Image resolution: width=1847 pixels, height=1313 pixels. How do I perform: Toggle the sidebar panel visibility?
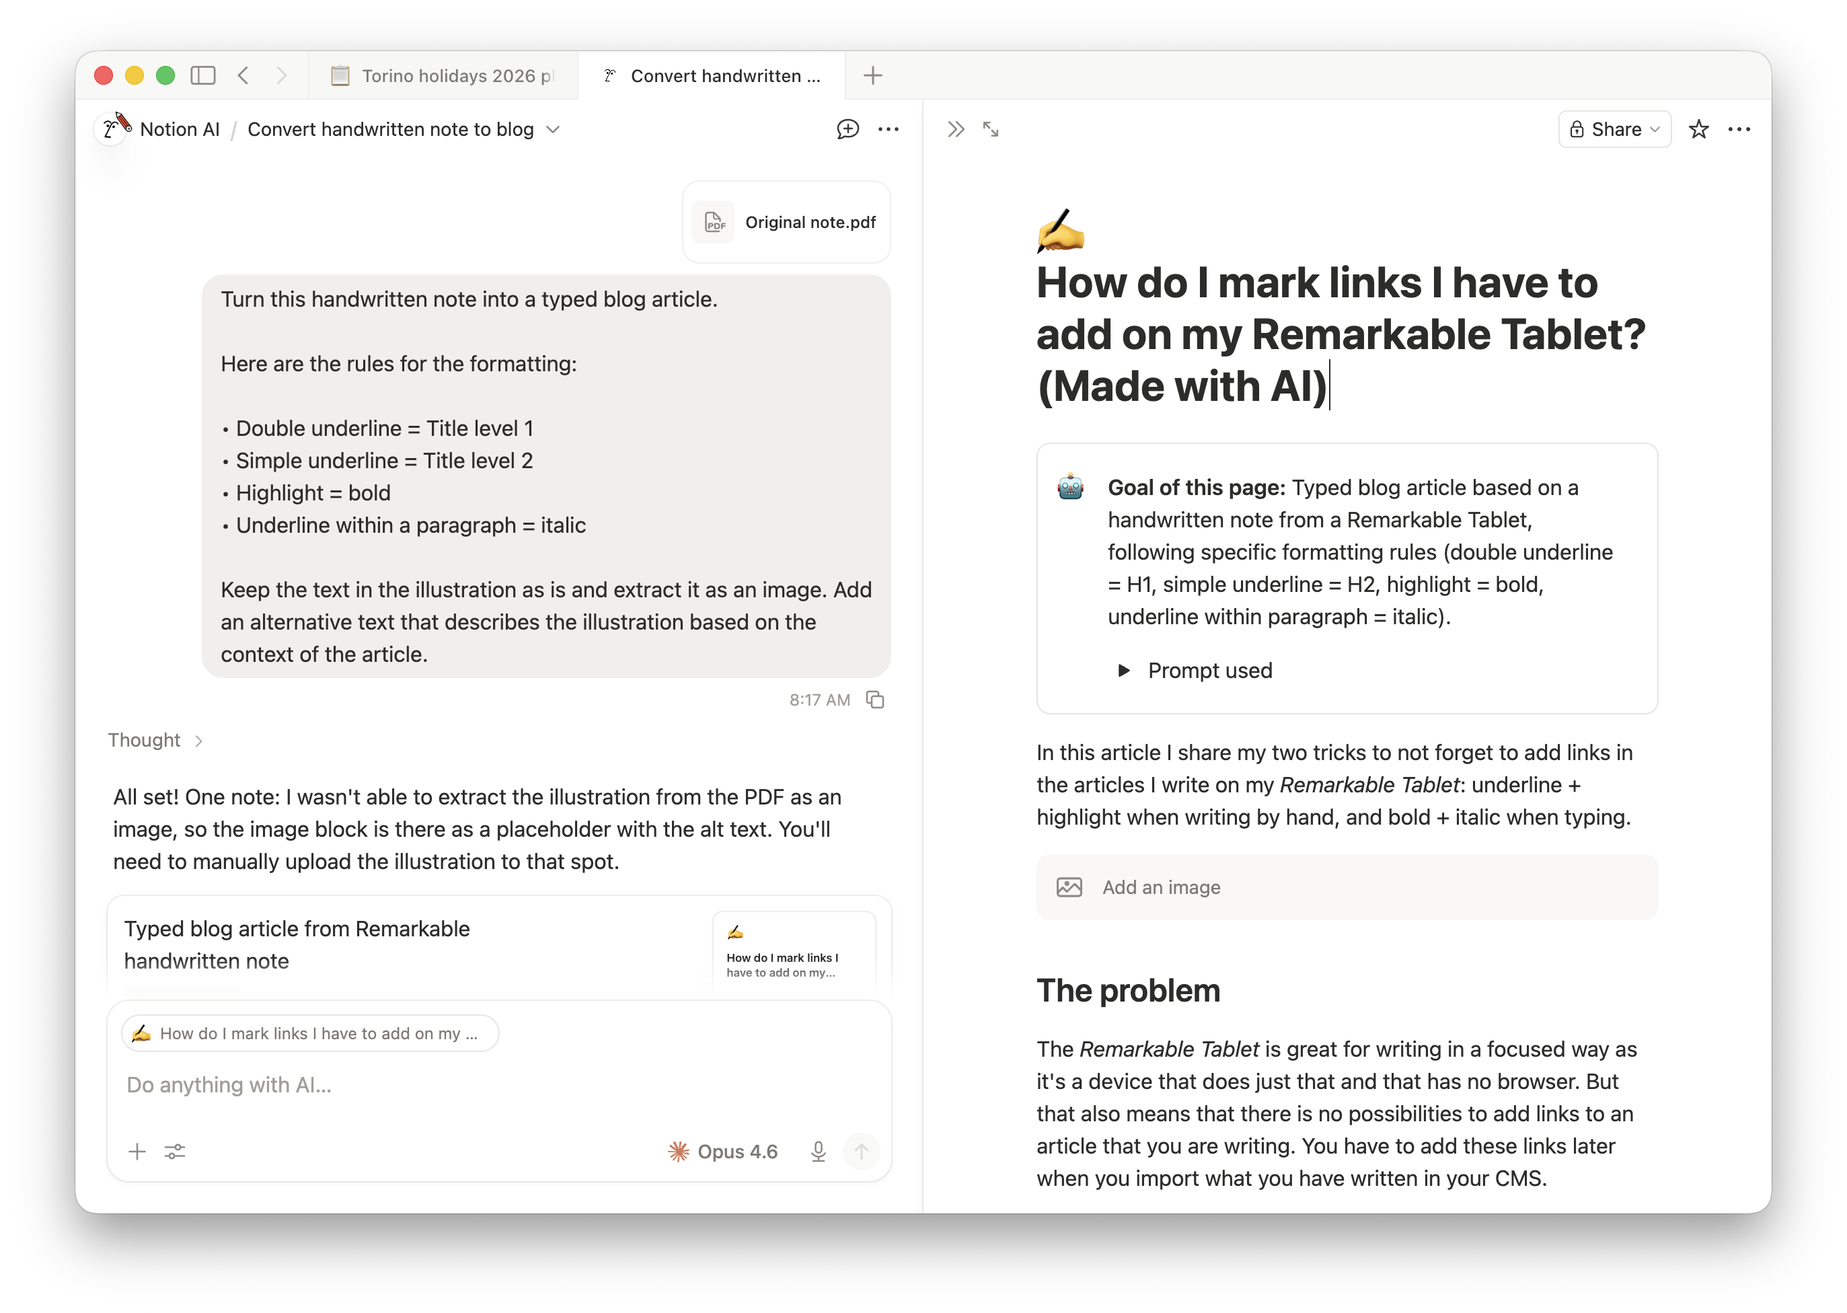point(203,76)
